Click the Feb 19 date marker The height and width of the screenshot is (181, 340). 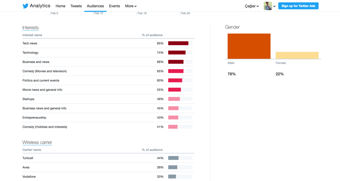[142, 13]
